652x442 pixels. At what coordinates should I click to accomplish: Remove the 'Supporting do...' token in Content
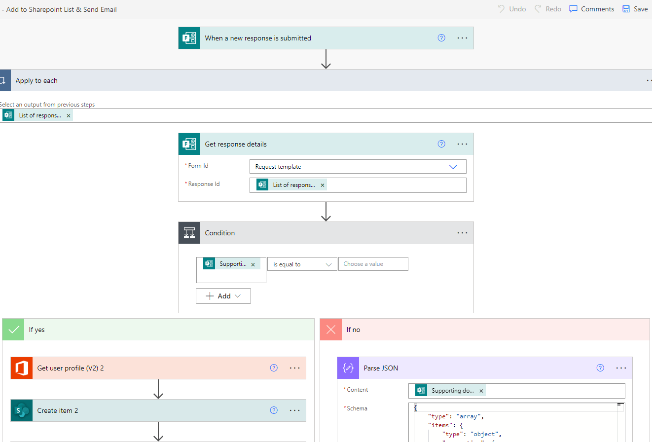click(481, 391)
